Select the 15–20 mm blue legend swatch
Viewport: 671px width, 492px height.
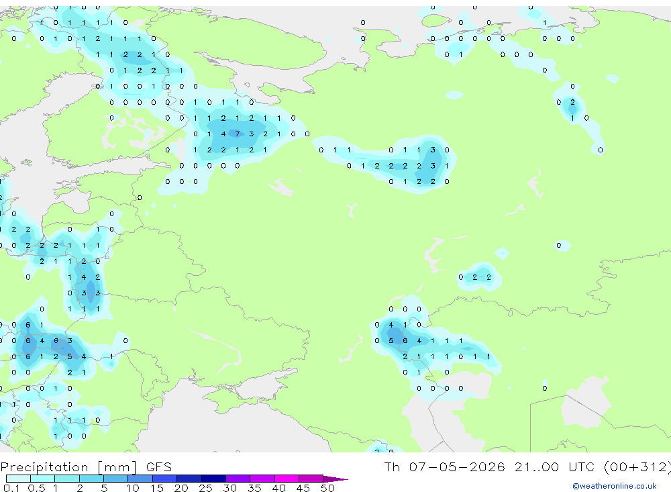tap(164, 479)
